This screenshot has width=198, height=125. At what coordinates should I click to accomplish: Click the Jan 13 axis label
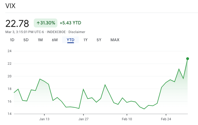(x=44, y=119)
